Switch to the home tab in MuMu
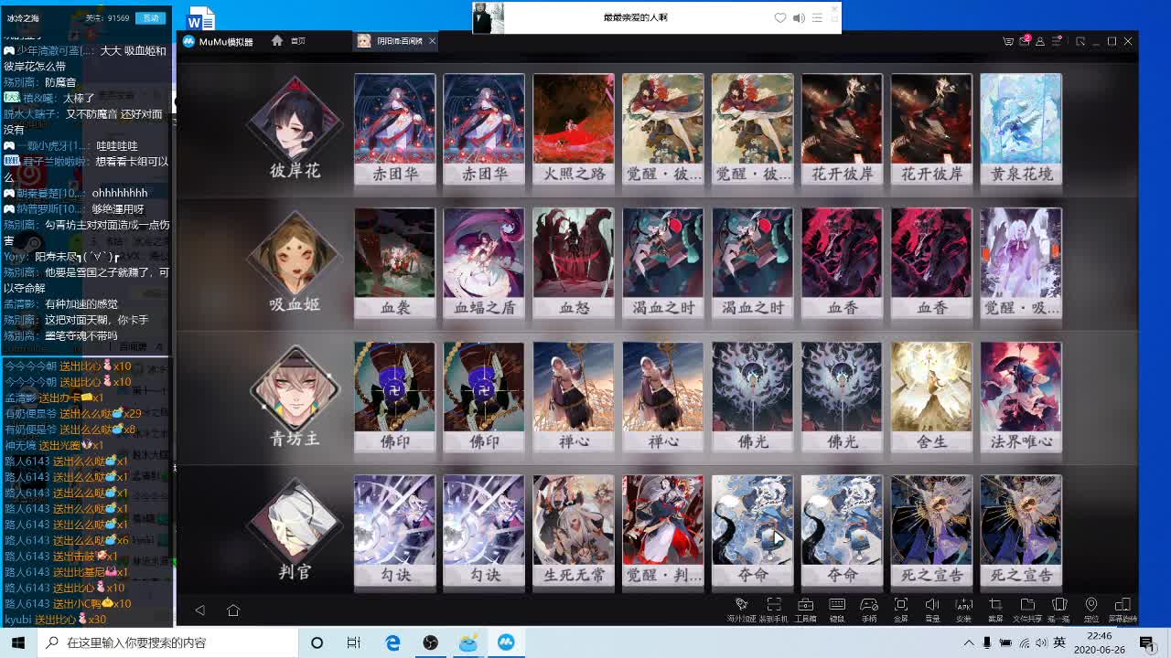This screenshot has height=658, width=1171. click(288, 41)
